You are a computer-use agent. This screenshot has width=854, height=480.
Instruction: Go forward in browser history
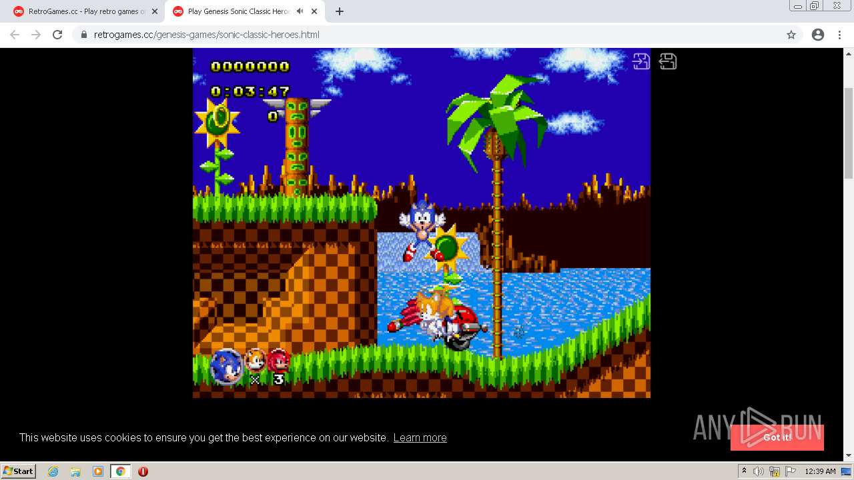36,35
